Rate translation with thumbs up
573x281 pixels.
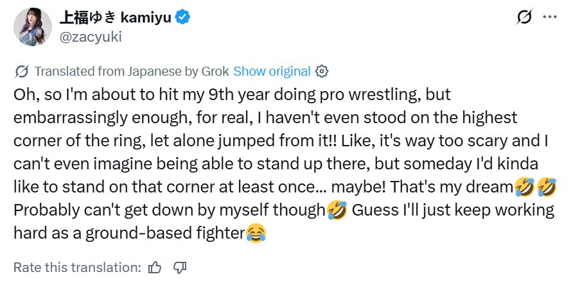155,266
